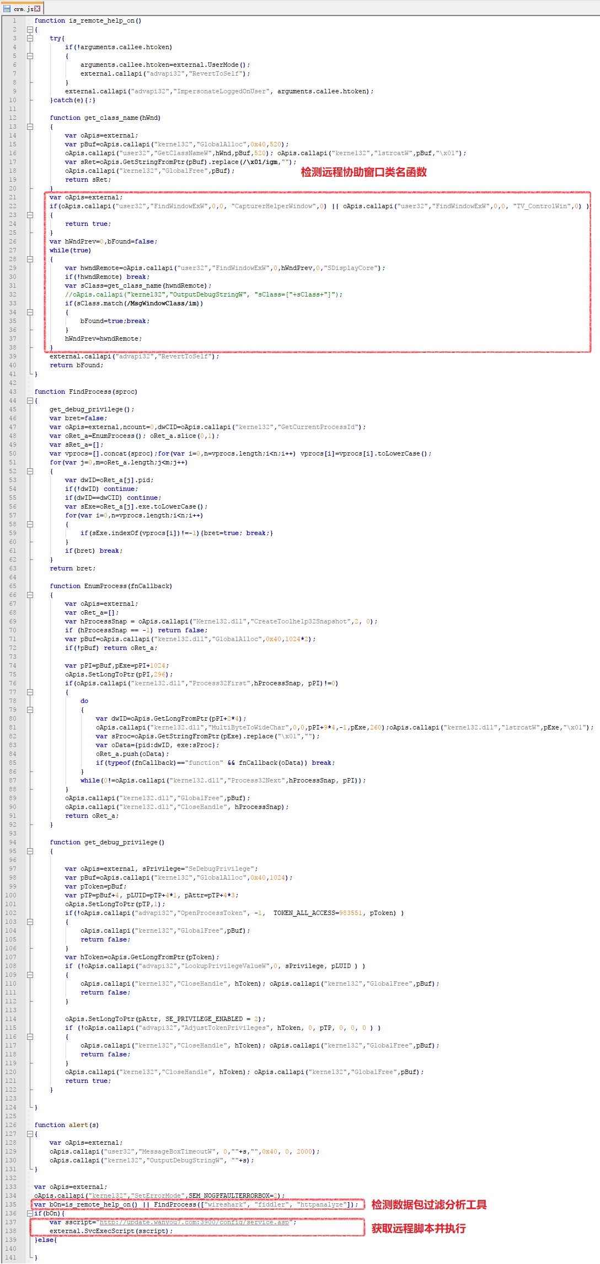Click 'external.SvcExecScript(sscript);' line
Screen dimensions: 600x1264
[x=111, y=1231]
